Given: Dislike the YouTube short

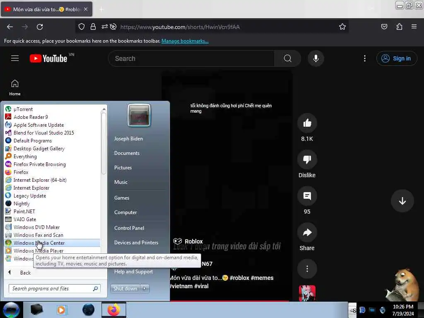Looking at the screenshot, I should [x=307, y=159].
